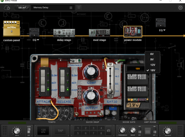This screenshot has height=137, width=185.
Task: Select quick snap slot 1
Action: (78, 128)
